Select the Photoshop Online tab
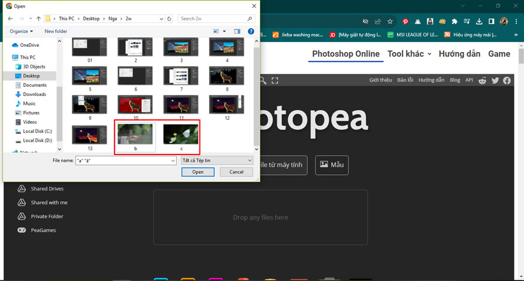 pyautogui.click(x=346, y=54)
